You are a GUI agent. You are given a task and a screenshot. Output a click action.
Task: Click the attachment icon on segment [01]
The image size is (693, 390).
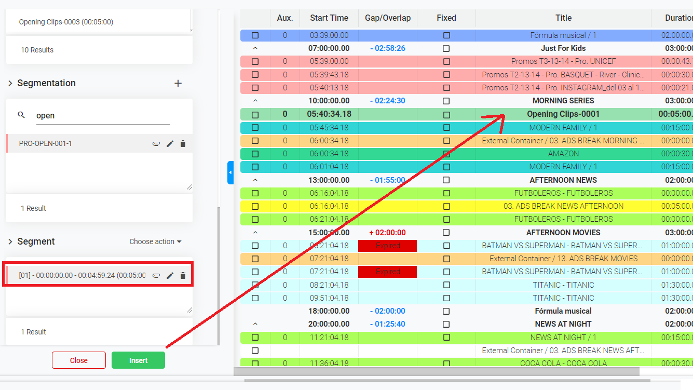[156, 276]
